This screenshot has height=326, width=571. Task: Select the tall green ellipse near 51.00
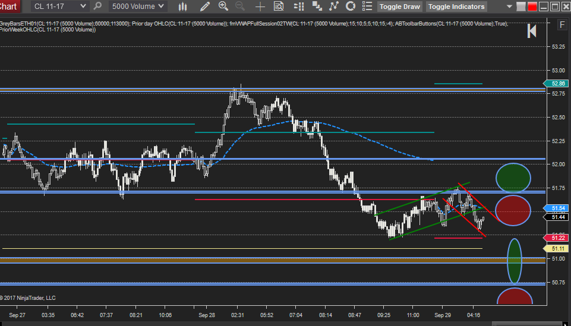(515, 261)
